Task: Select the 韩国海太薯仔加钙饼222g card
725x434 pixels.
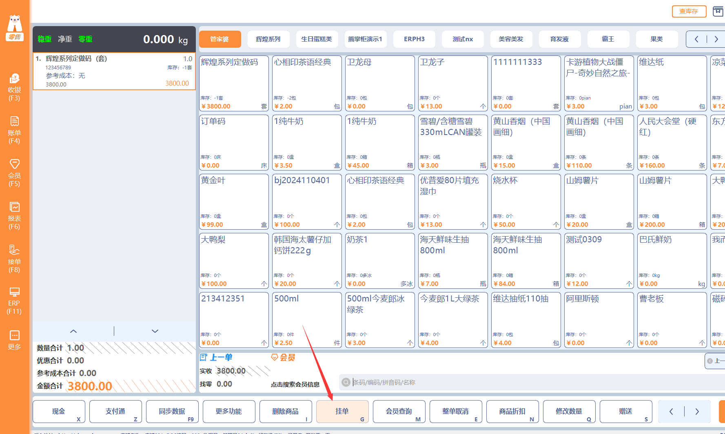Action: click(307, 261)
